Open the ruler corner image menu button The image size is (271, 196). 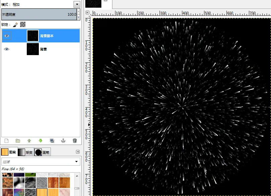[x=87, y=12]
